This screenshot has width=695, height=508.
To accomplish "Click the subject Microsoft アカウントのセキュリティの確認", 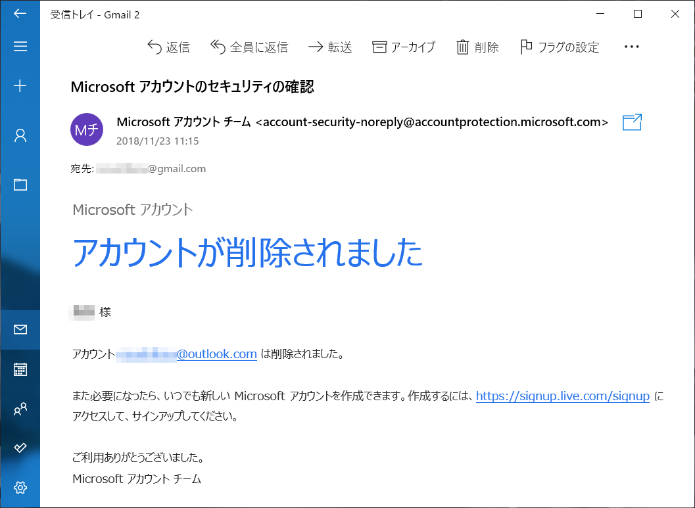I will click(x=193, y=87).
